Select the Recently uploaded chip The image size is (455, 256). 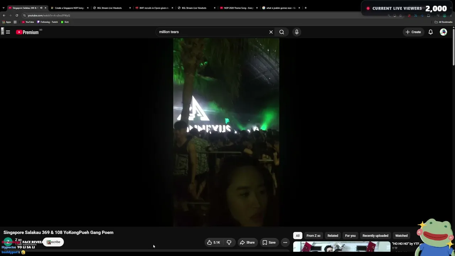375,236
